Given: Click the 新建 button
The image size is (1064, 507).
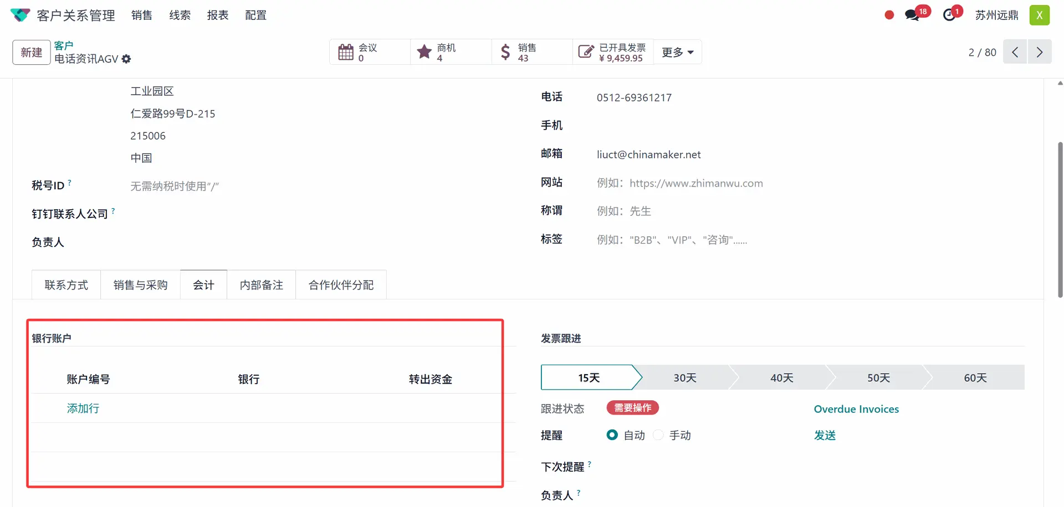Looking at the screenshot, I should tap(32, 53).
